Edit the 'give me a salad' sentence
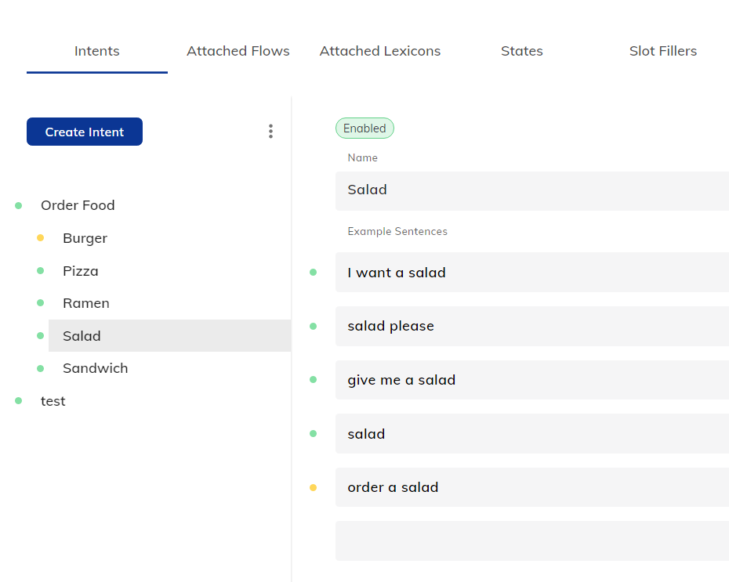 (x=532, y=380)
